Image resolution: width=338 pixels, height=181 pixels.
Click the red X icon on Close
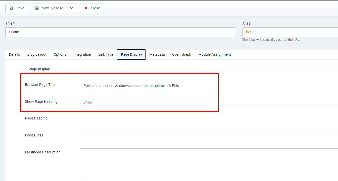(x=86, y=8)
